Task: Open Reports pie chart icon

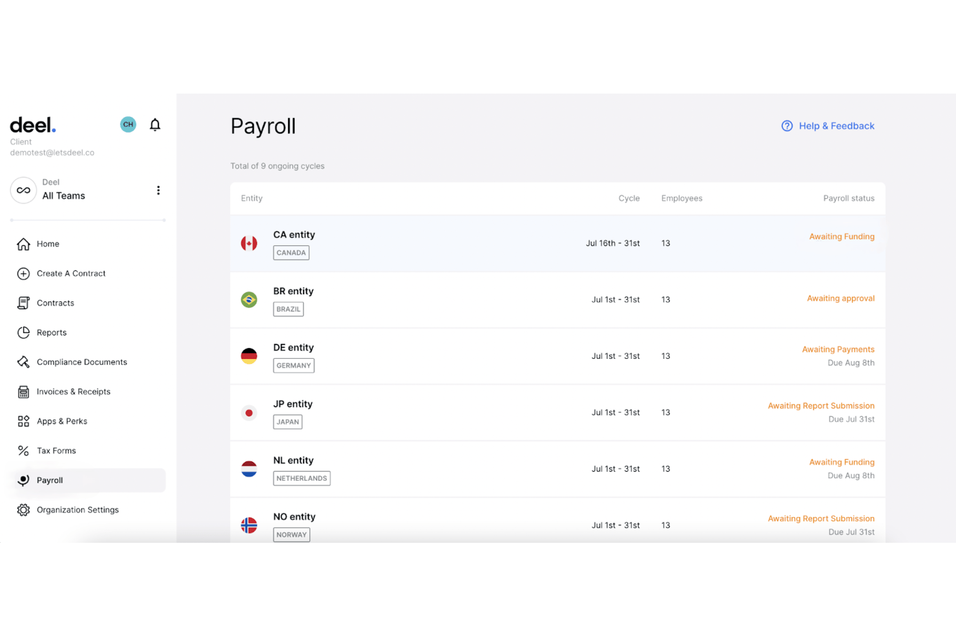Action: 23,333
